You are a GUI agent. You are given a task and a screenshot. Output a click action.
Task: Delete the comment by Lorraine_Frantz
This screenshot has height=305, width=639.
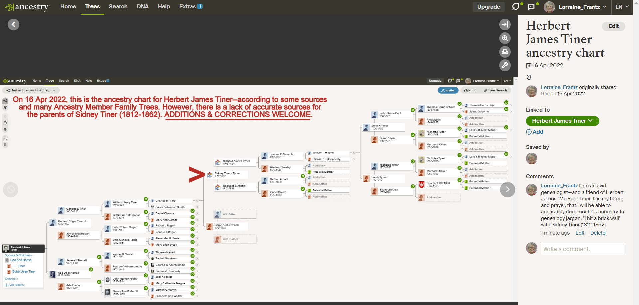click(x=597, y=233)
